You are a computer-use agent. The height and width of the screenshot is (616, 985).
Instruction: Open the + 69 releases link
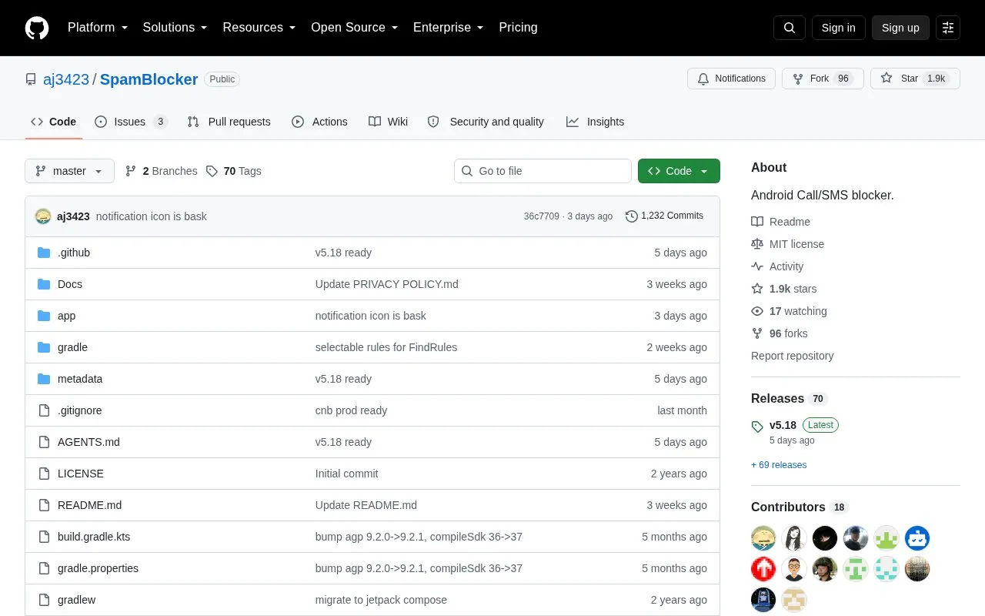point(779,465)
